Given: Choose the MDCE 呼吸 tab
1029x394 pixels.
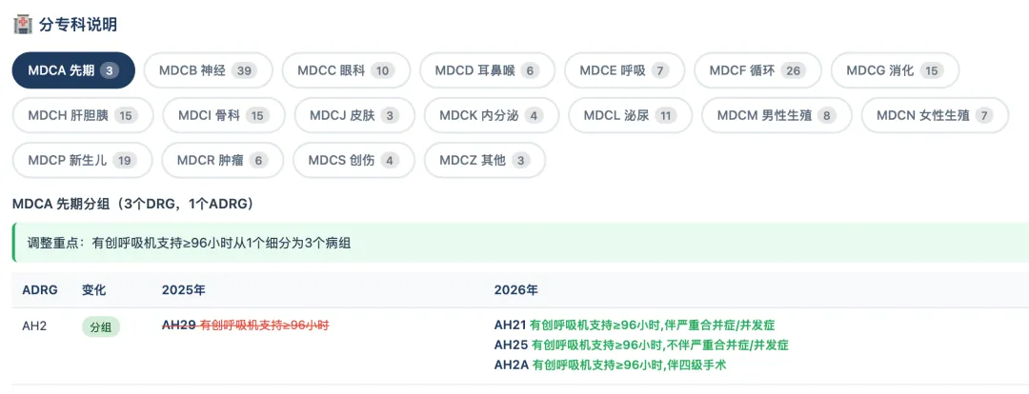Looking at the screenshot, I should (x=630, y=70).
